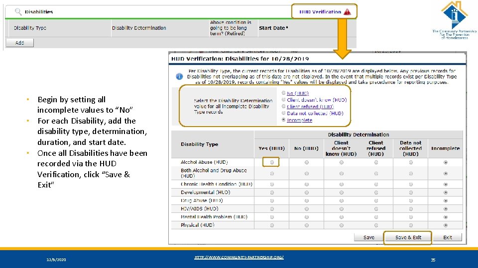Image resolution: width=478 pixels, height=268 pixels.
Task: Set Mental Health Problem to Client doesn't know
Action: (342, 217)
